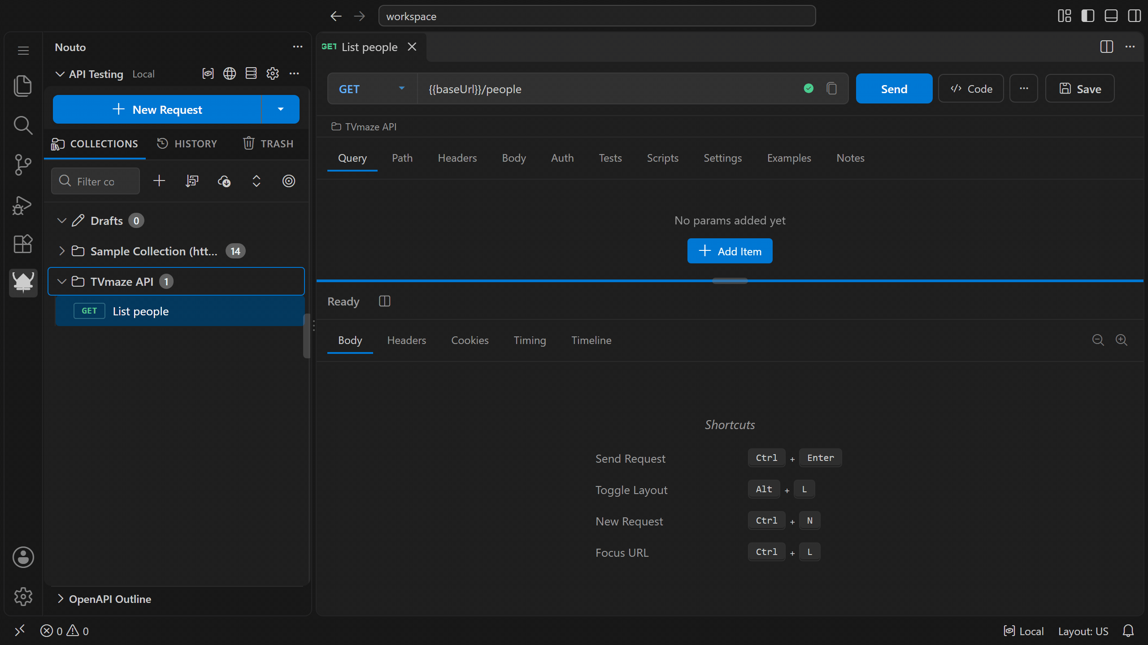Toggle the bottom panel layout
The height and width of the screenshot is (645, 1148).
click(1111, 16)
